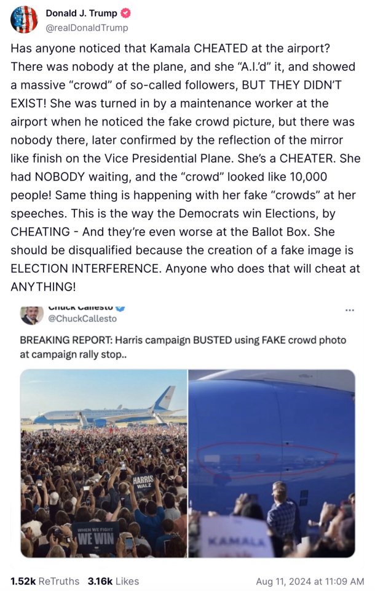The image size is (375, 591).
Task: Open the "Donald J. Trump" display name
Action: tap(82, 14)
